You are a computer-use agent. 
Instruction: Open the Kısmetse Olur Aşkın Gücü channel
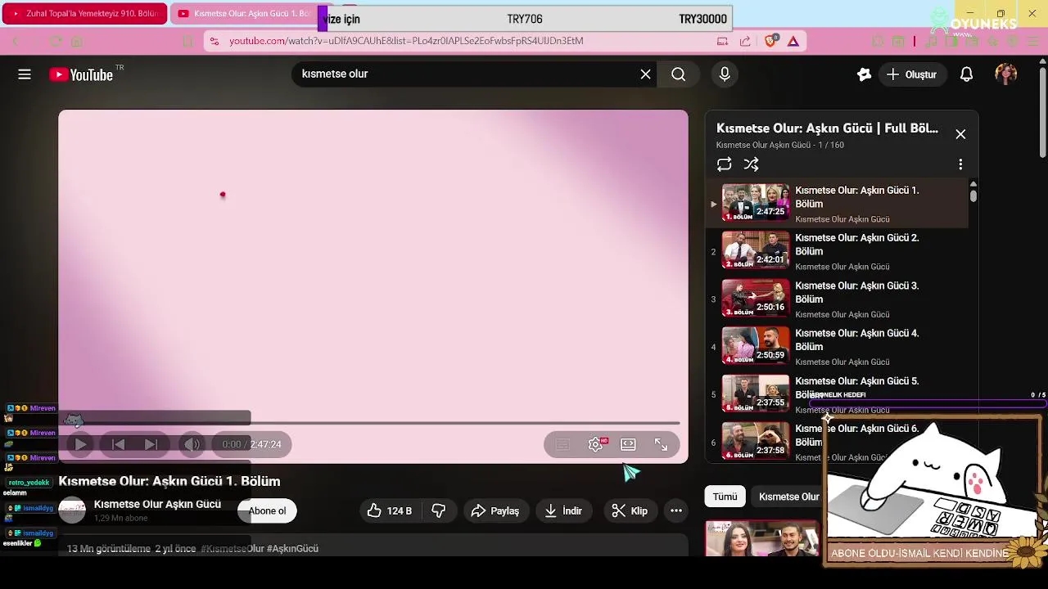pos(157,504)
